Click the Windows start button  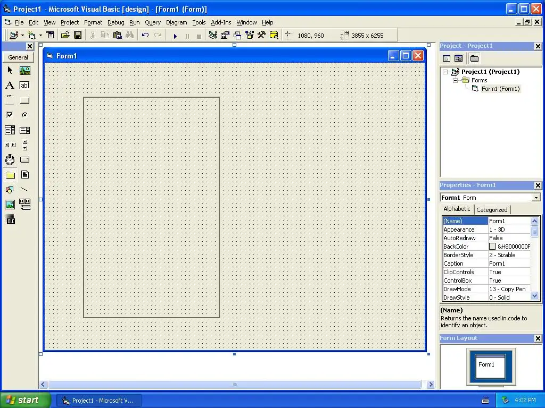point(26,400)
